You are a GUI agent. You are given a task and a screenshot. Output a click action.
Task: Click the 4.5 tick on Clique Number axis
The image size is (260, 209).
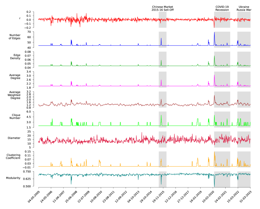(x=29, y=117)
